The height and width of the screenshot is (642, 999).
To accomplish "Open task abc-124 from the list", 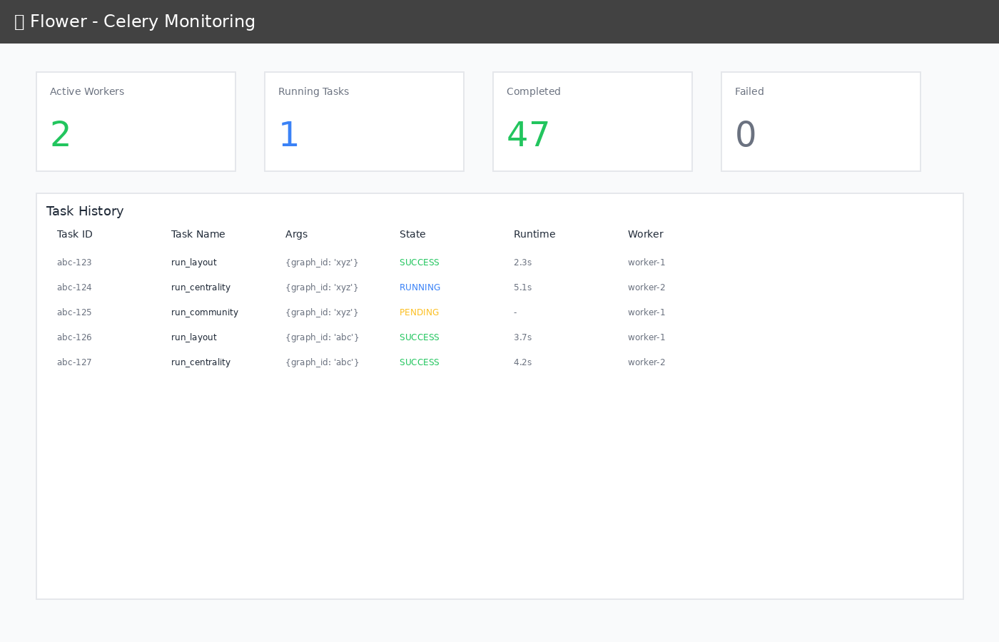I will pos(74,287).
